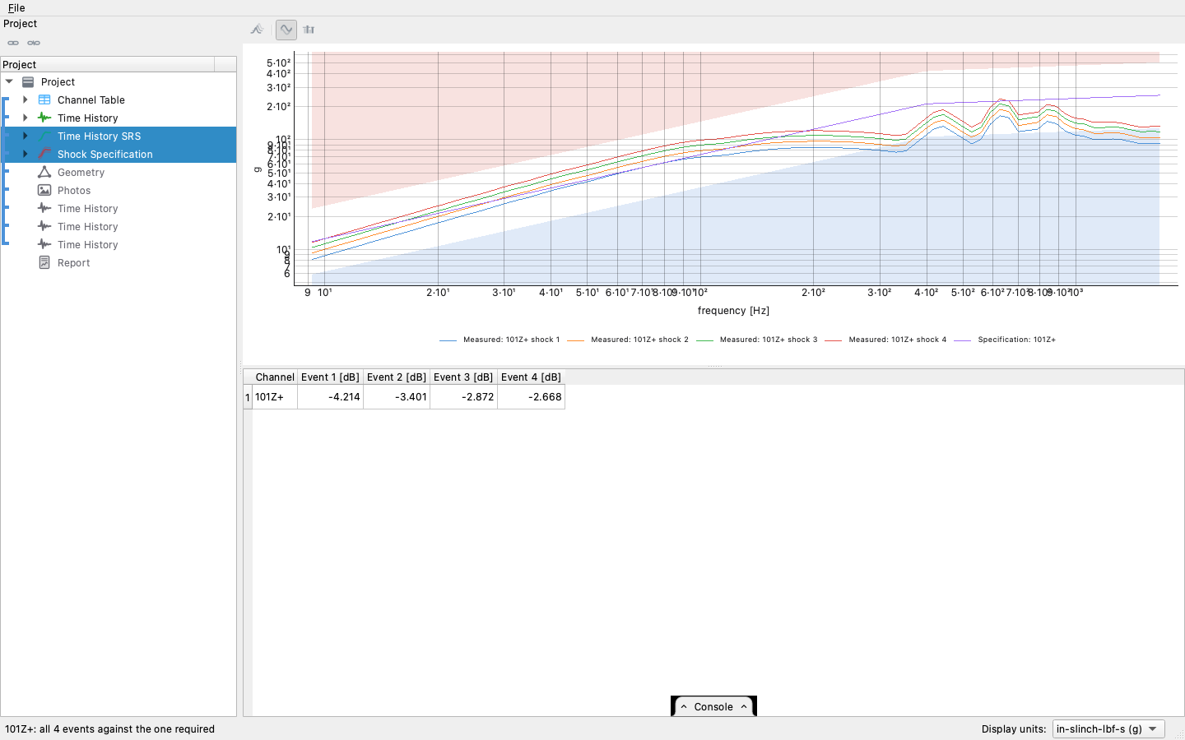Click the Project column header in tree
This screenshot has height=740, width=1185.
[x=108, y=64]
